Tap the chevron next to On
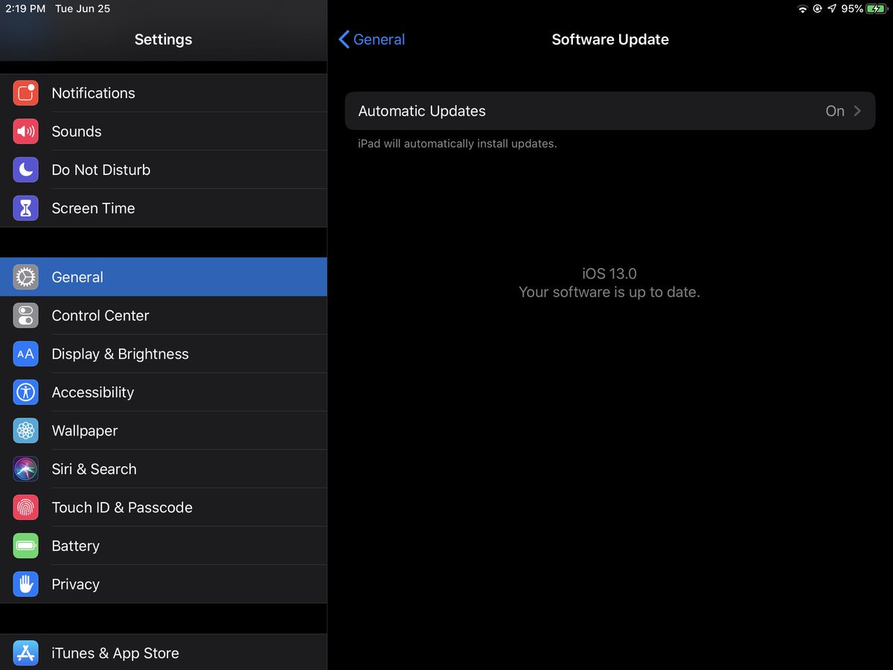Image resolution: width=893 pixels, height=670 pixels. click(x=857, y=111)
